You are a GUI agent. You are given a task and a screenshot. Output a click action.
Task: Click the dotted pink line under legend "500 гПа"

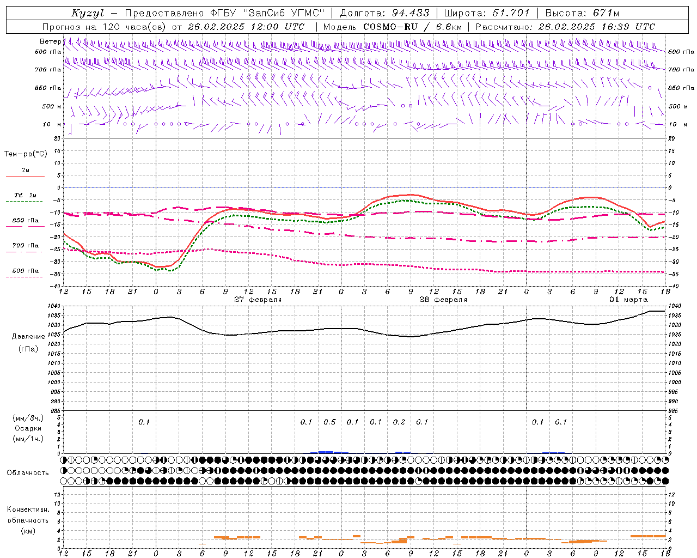pos(25,277)
